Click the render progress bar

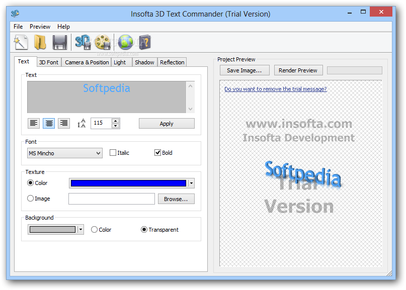[355, 70]
